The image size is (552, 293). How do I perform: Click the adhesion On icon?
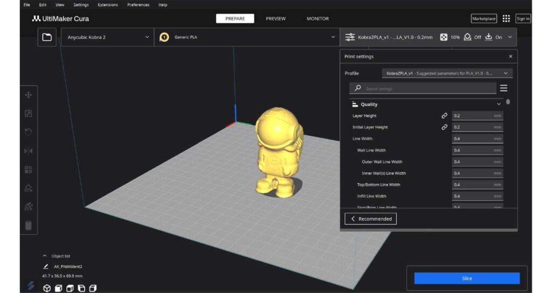click(488, 37)
